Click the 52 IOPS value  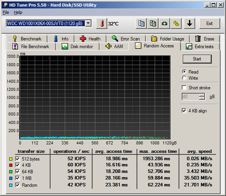pos(76,158)
